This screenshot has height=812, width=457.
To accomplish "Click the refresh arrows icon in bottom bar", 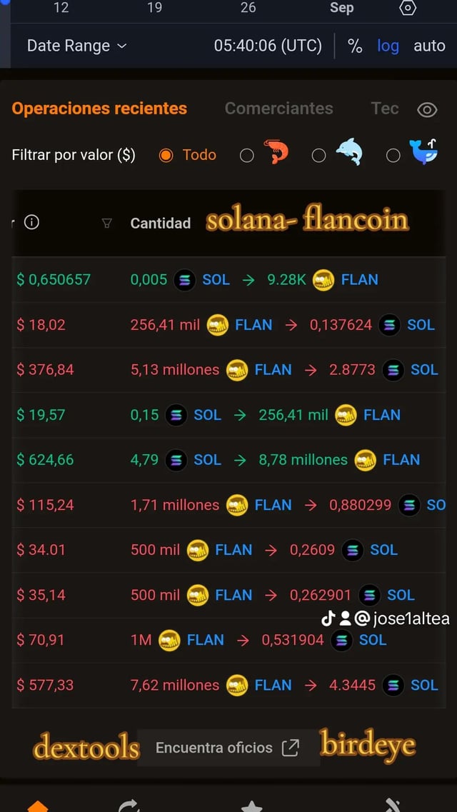I will [x=129, y=806].
